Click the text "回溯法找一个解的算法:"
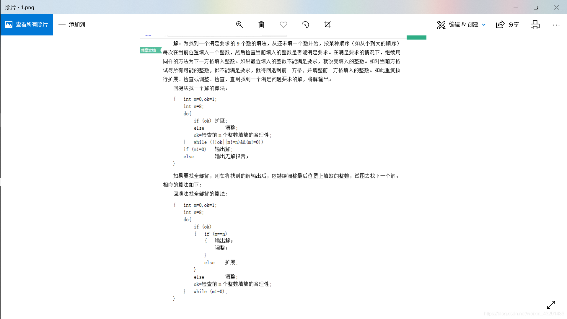This screenshot has width=567, height=319. [201, 88]
